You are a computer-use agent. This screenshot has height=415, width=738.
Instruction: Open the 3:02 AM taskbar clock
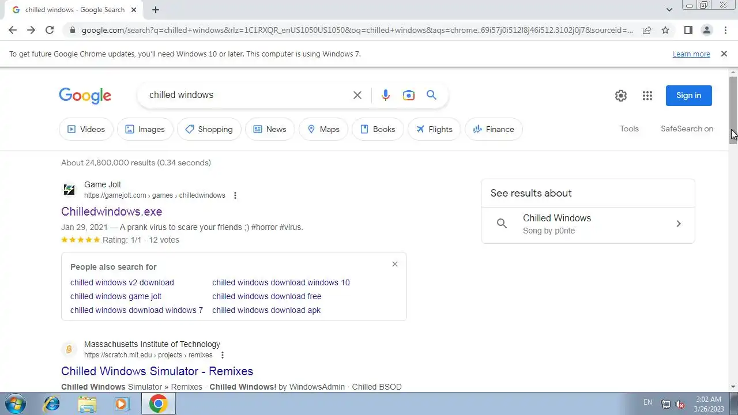tap(709, 403)
